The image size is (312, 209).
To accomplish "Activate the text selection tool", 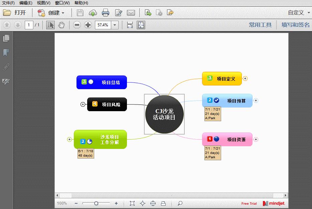I will pyautogui.click(x=50, y=25).
